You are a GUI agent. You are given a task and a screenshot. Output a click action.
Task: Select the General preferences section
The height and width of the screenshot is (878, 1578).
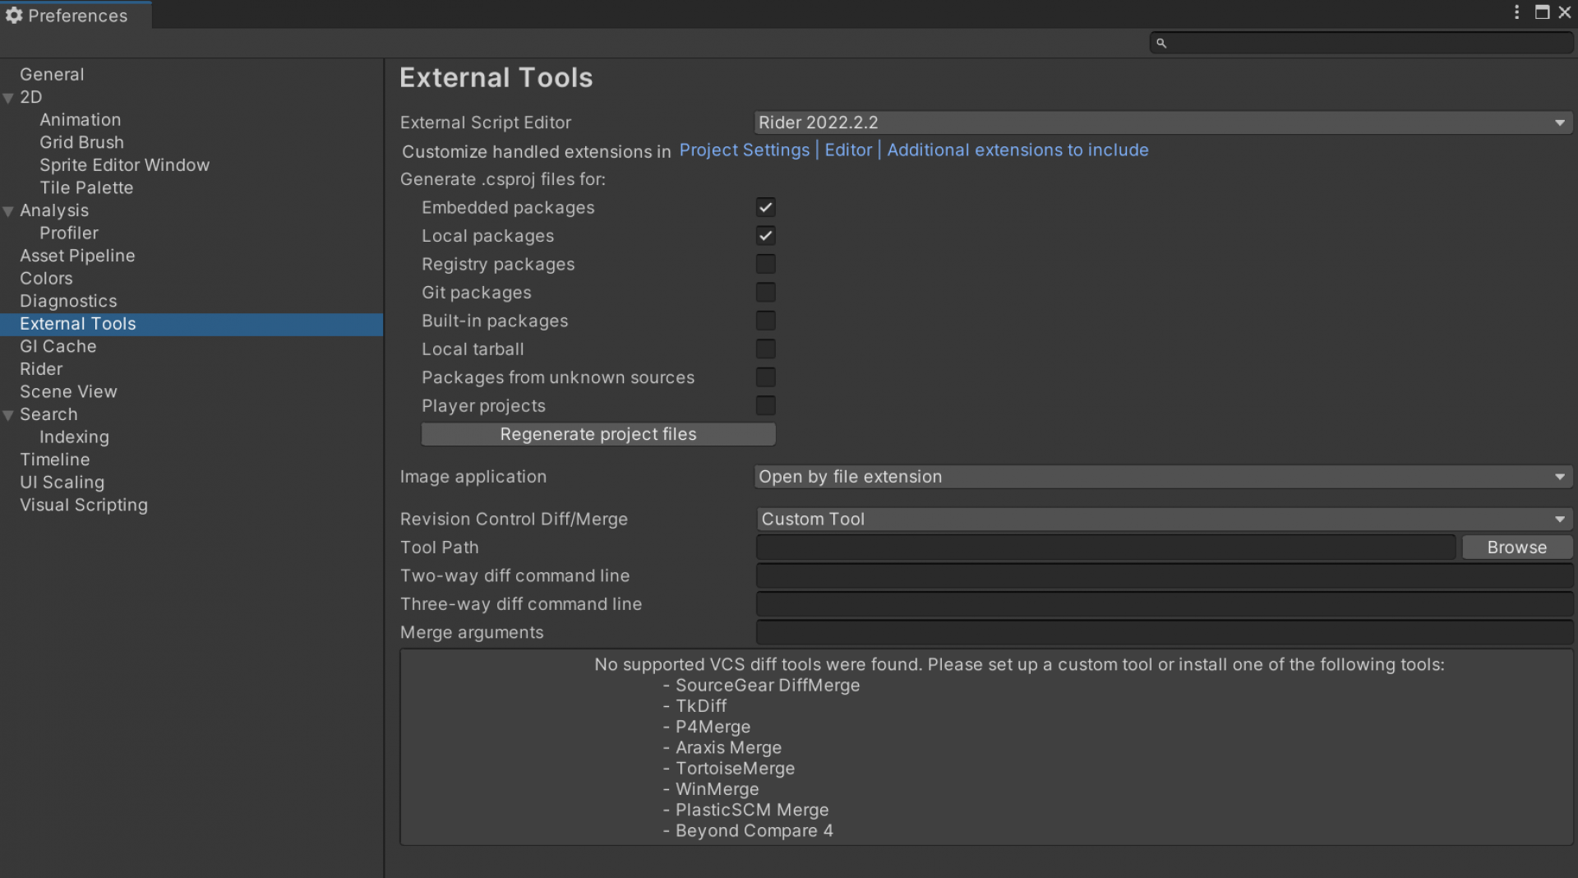pyautogui.click(x=52, y=74)
